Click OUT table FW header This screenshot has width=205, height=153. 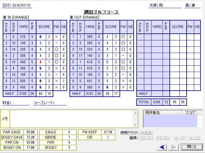(123, 27)
